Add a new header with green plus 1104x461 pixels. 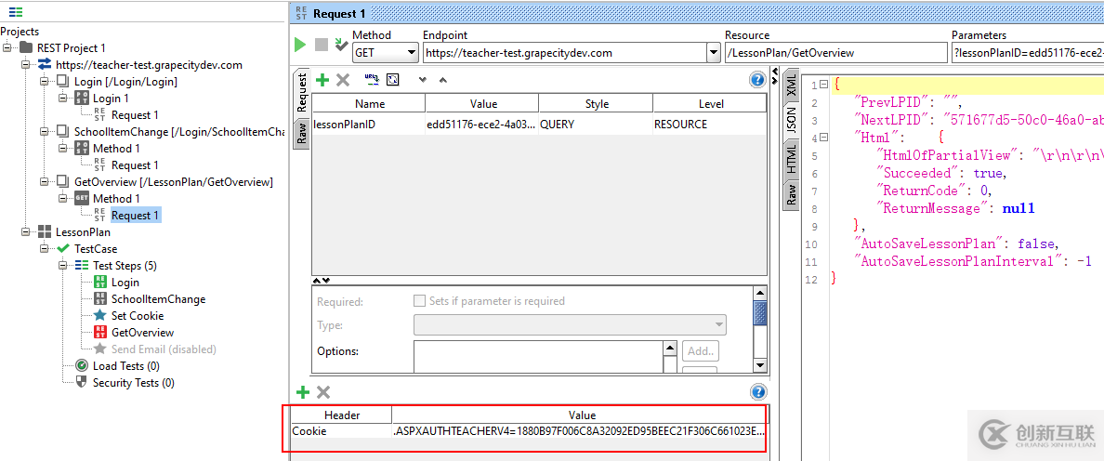(303, 392)
